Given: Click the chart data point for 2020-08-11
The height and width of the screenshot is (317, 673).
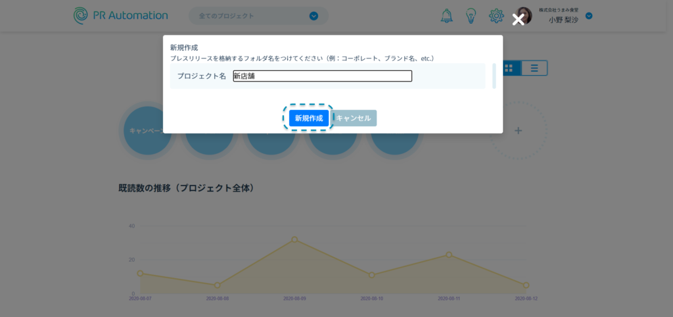Looking at the screenshot, I should click(x=449, y=255).
